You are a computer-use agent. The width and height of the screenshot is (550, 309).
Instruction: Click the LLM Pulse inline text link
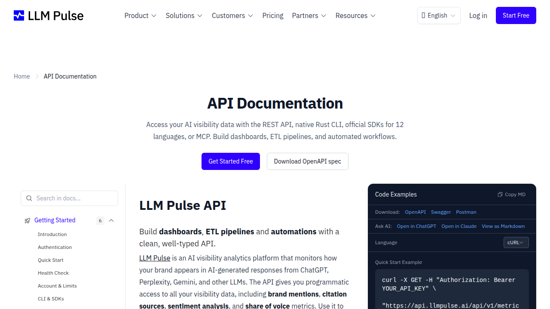(x=155, y=258)
